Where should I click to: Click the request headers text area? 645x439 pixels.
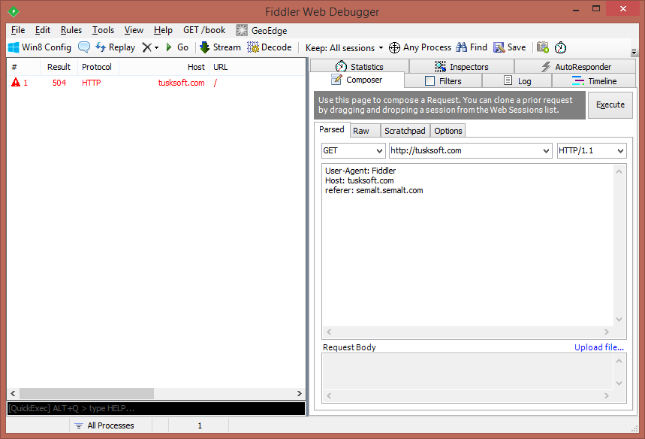468,245
